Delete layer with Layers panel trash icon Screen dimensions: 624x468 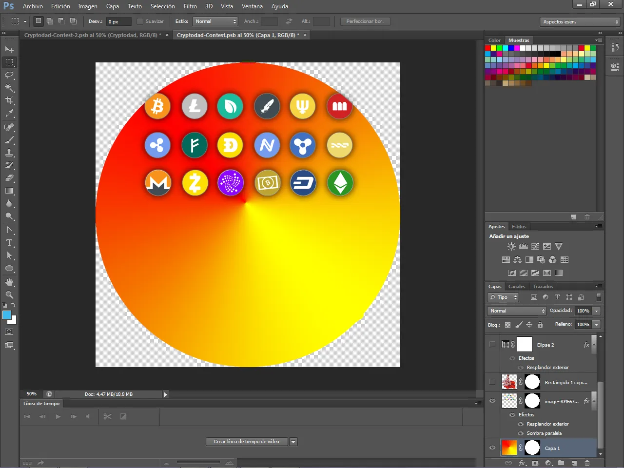(x=587, y=463)
